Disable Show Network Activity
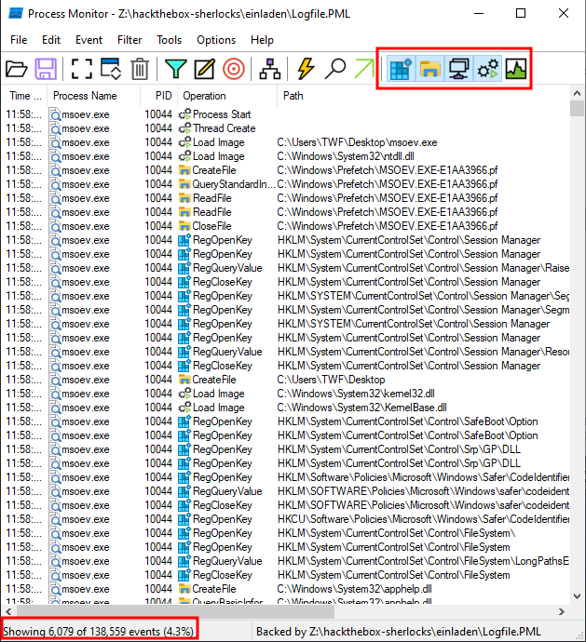Image resolution: width=586 pixels, height=642 pixels. click(457, 68)
